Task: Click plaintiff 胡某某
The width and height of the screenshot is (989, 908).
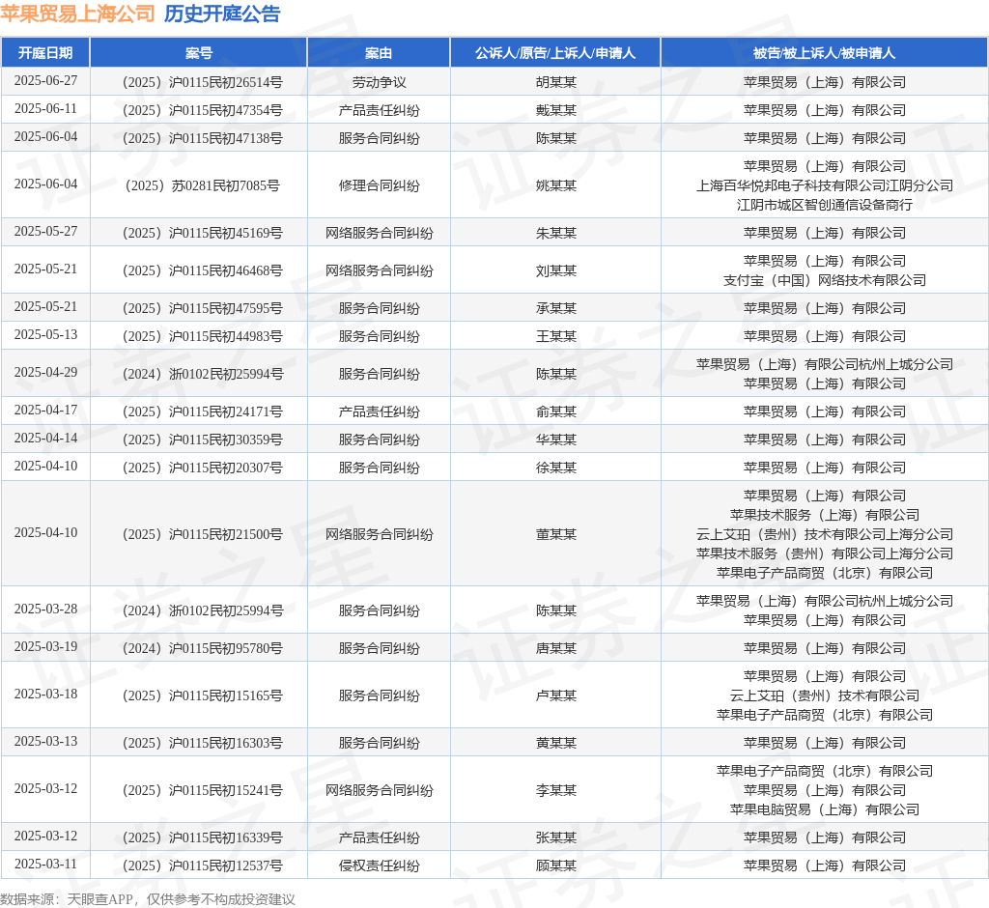Action: click(x=555, y=83)
